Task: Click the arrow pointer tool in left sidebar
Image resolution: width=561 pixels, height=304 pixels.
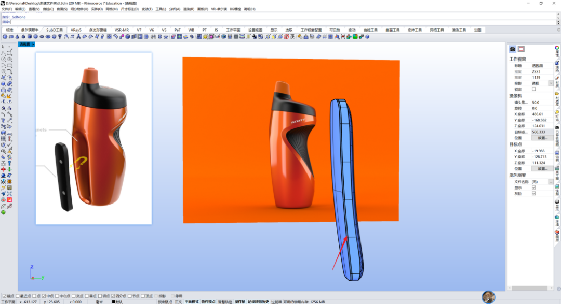Action: [3, 47]
